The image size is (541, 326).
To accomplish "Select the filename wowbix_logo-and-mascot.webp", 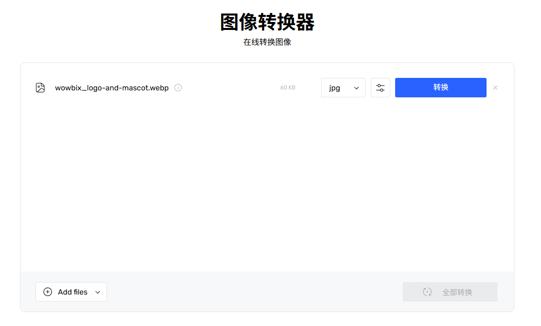I will [112, 87].
